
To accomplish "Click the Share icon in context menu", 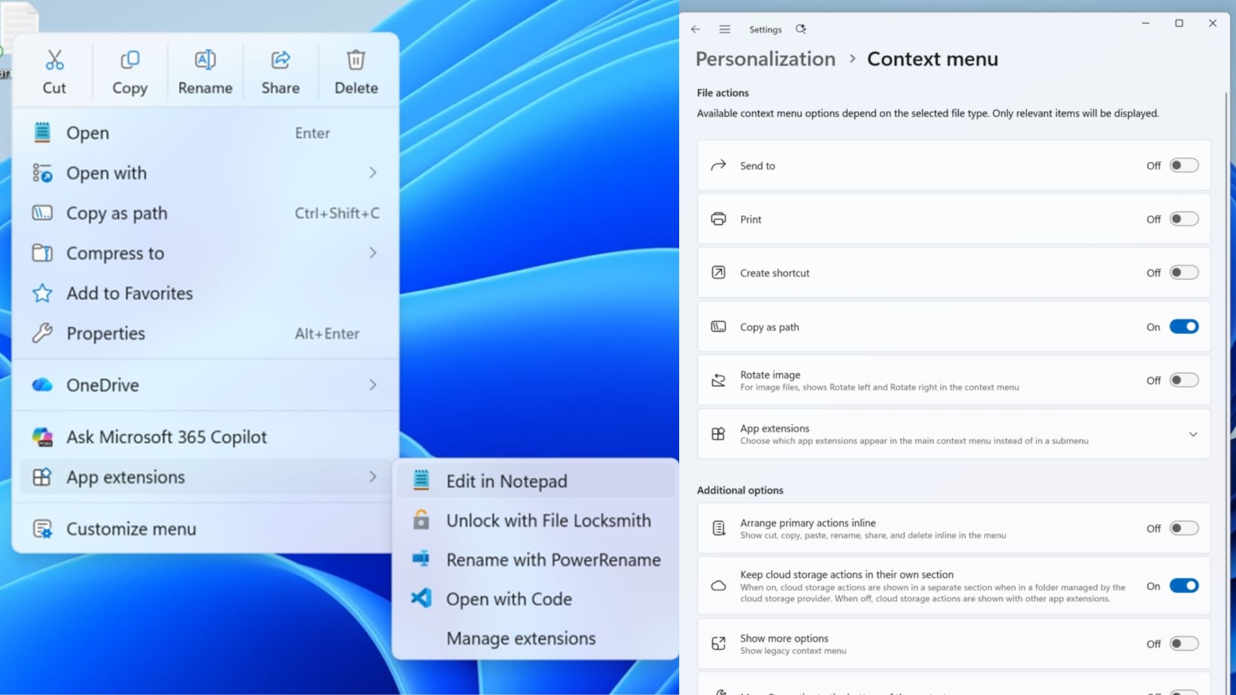I will [281, 60].
